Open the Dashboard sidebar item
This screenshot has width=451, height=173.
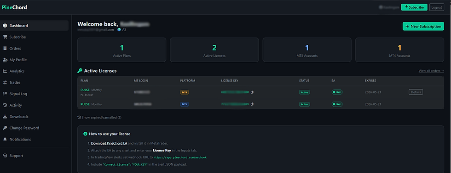[x=34, y=26]
